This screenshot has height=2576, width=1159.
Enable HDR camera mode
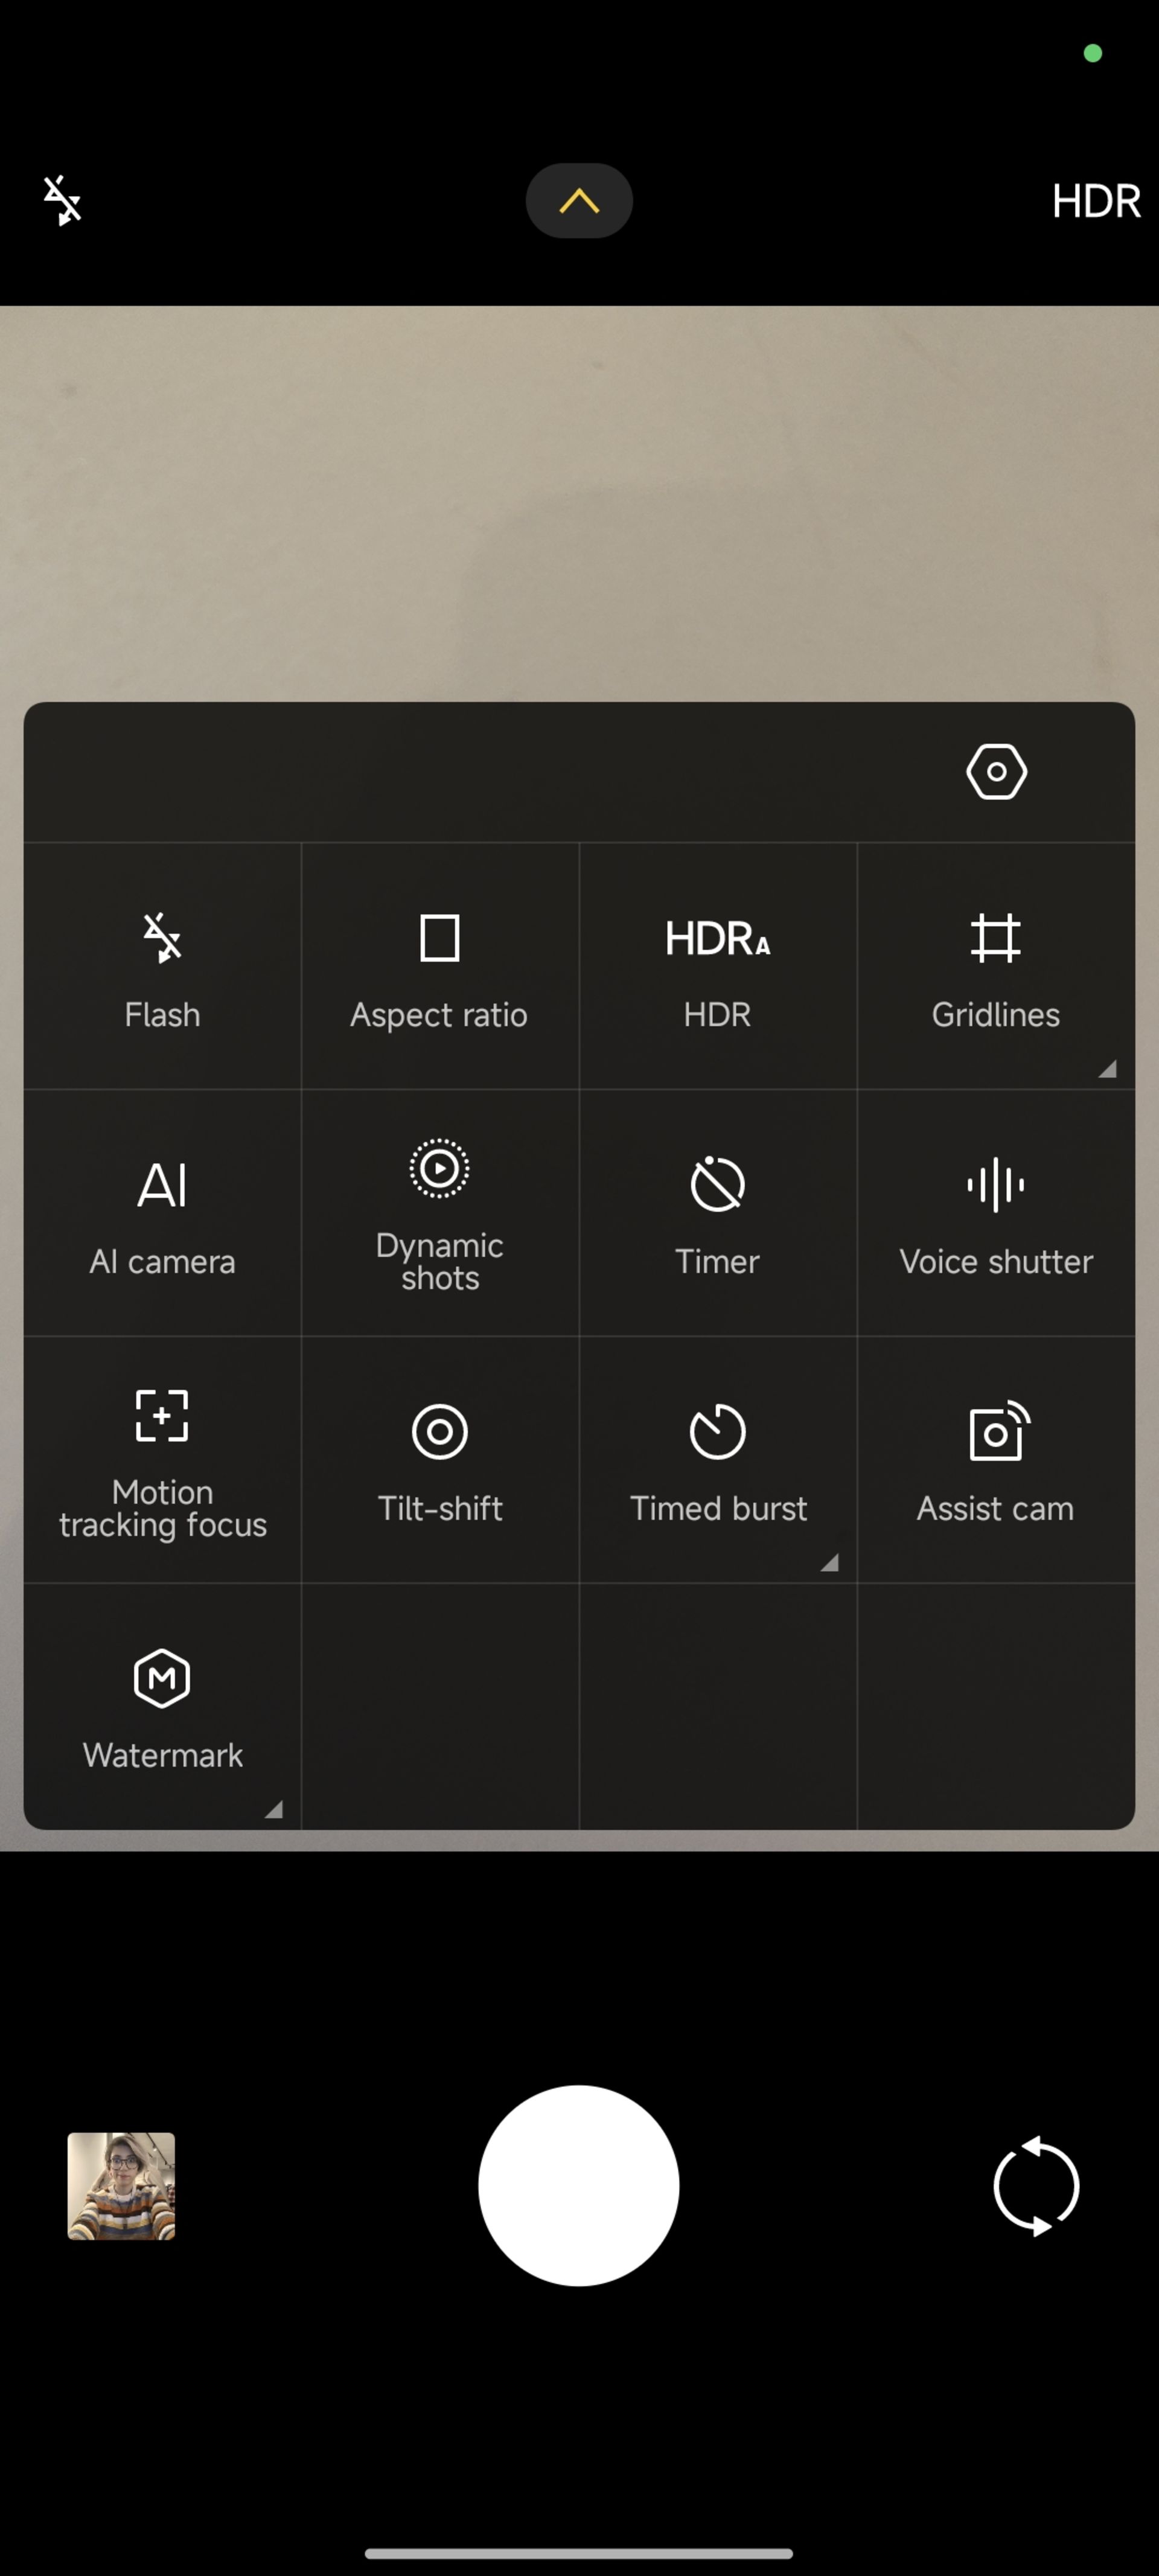(x=717, y=964)
